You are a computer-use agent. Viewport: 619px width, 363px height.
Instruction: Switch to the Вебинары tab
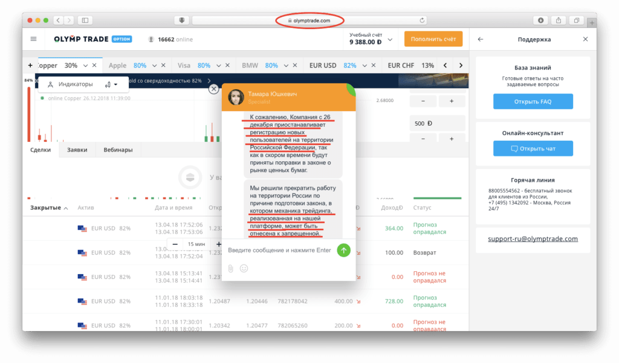tap(118, 150)
